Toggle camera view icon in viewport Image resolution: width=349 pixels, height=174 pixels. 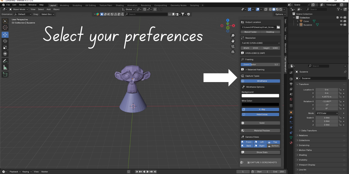[233, 46]
